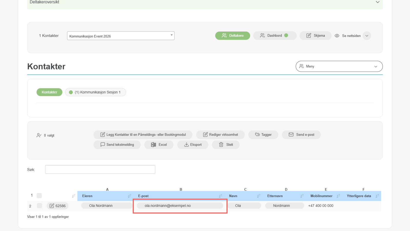Click sort icon of the ID column
Screen dimensions: 410x231
[74, 196]
